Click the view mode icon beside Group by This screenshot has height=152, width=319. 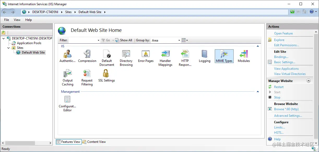pyautogui.click(x=183, y=40)
